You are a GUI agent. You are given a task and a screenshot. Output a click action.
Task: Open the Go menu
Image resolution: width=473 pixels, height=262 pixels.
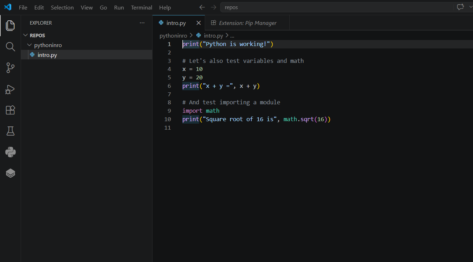(103, 7)
